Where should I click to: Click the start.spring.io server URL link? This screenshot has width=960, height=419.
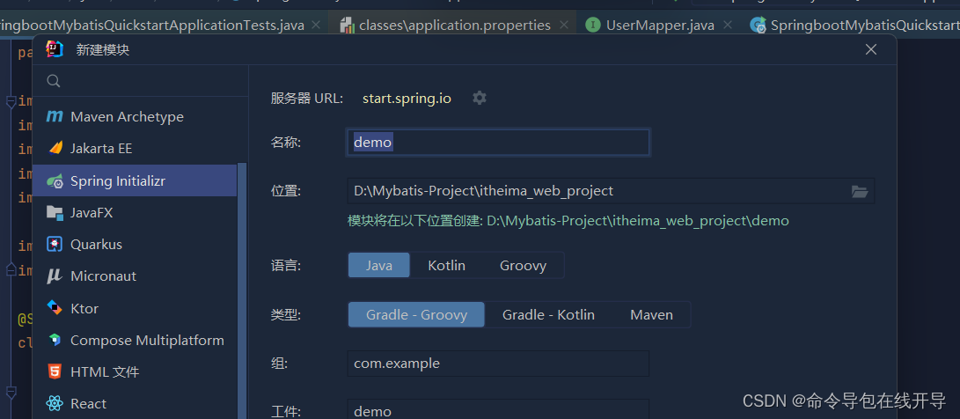pyautogui.click(x=407, y=98)
